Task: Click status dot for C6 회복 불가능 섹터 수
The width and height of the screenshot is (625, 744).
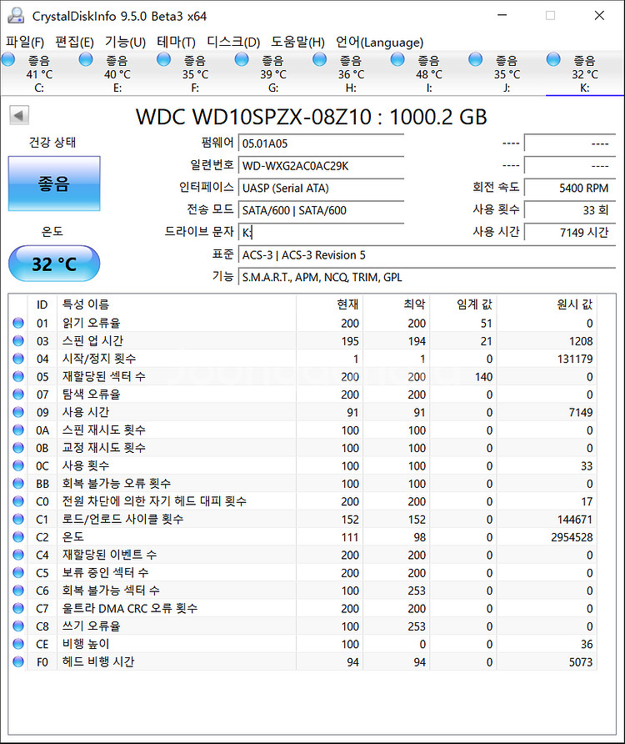Action: pos(18,591)
